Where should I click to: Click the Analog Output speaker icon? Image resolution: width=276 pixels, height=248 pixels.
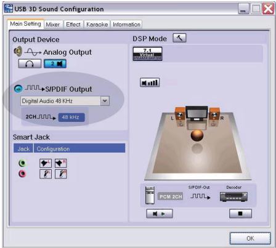(18, 51)
